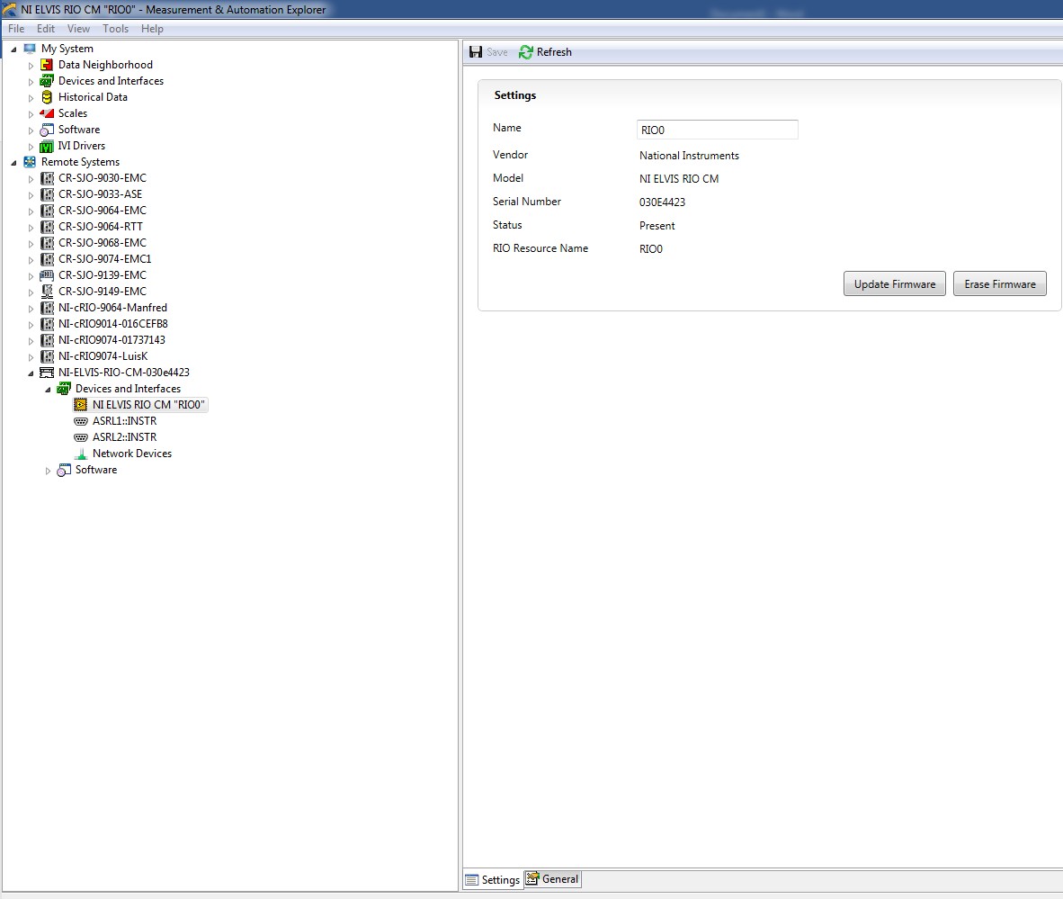Expand Software under NI-ELVIS-RIO-CM

[x=48, y=471]
